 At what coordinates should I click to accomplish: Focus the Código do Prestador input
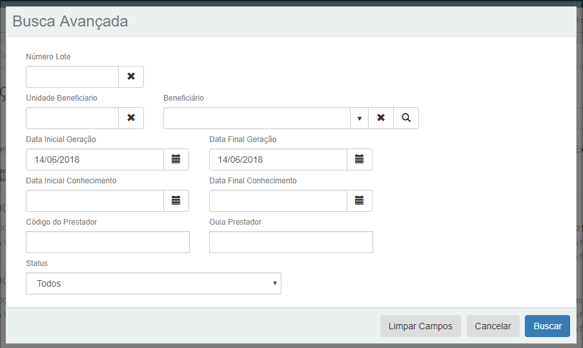108,242
